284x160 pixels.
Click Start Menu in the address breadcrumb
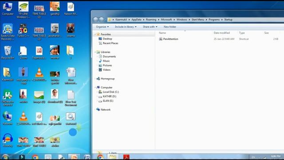click(x=198, y=20)
